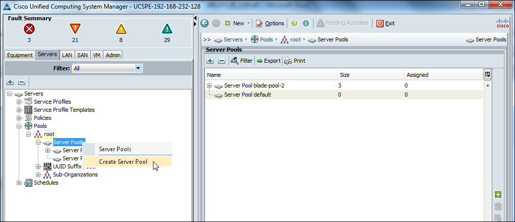Sort by the Size column header
The image size is (515, 222).
tap(371, 75)
